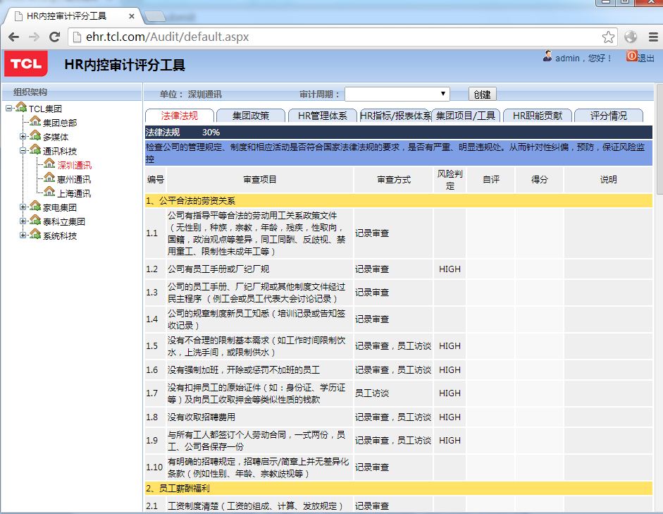663x514 pixels.
Task: Click house icon next to TCL集团
Action: click(21, 107)
